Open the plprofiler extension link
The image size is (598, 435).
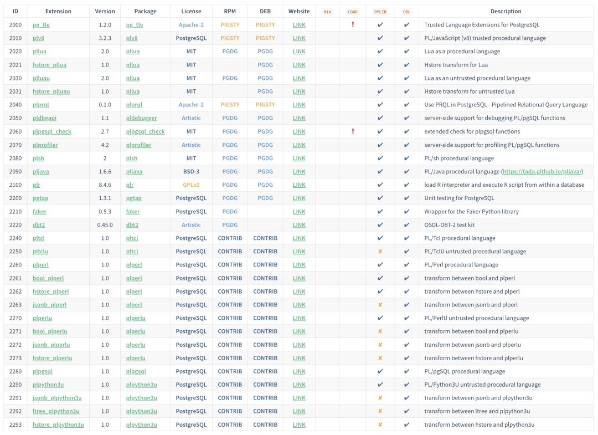click(45, 145)
